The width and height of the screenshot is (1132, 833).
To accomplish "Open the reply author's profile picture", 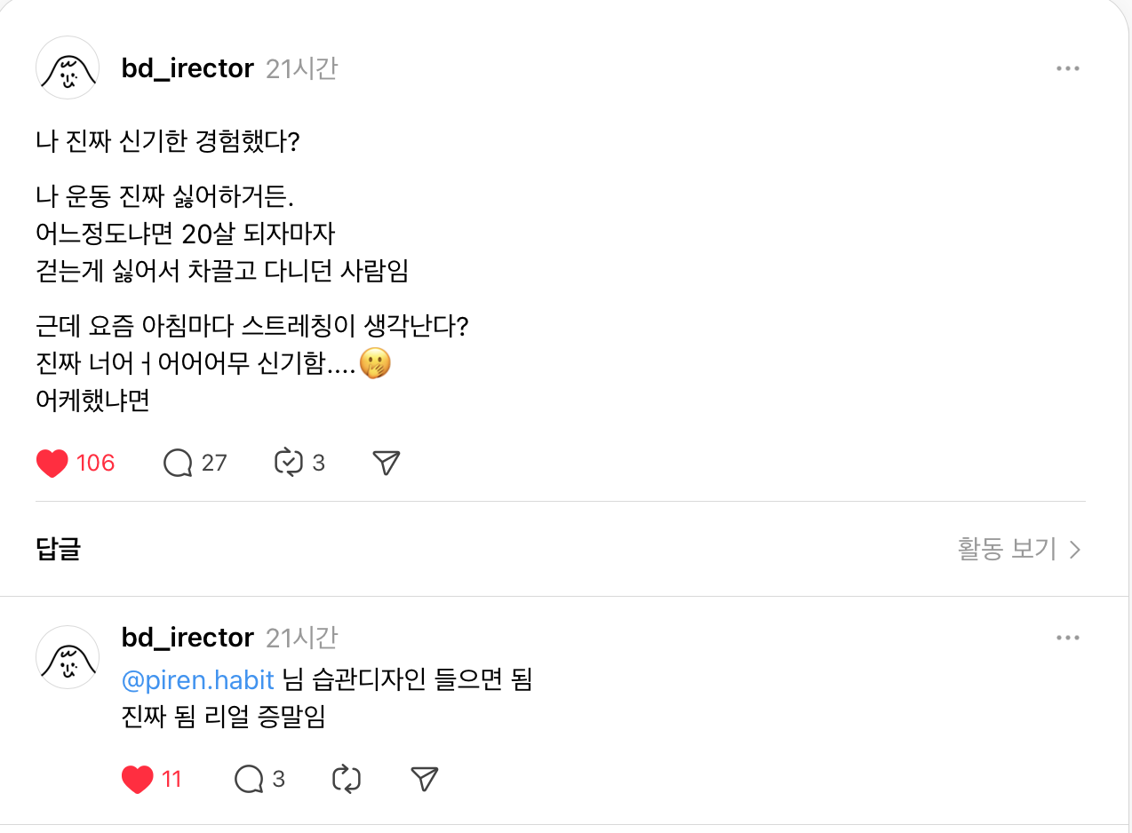I will [x=67, y=657].
